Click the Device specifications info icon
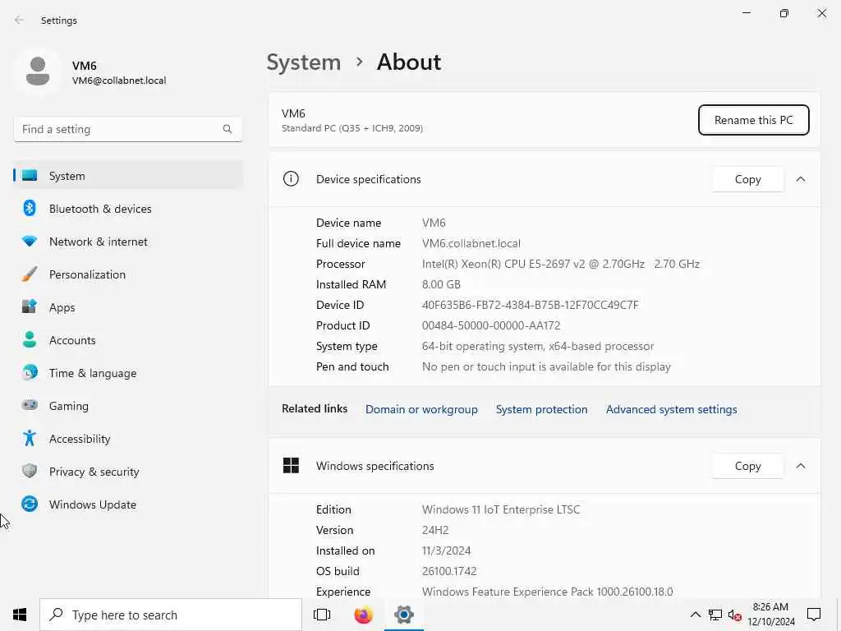841x631 pixels. [x=291, y=178]
